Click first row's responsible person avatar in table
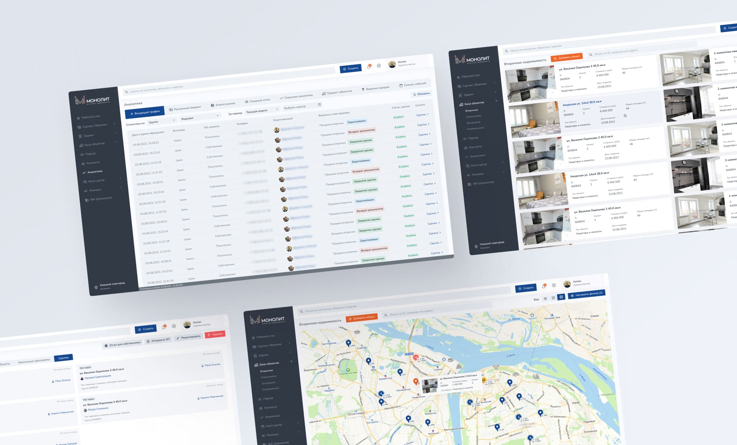The width and height of the screenshot is (737, 445). tap(276, 130)
